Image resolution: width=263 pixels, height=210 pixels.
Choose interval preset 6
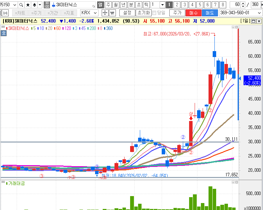(207, 5)
